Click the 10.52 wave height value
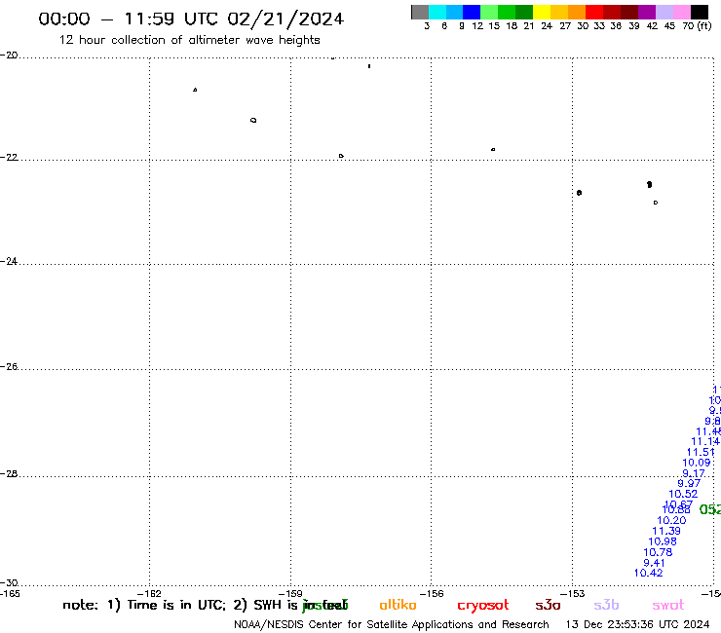721x633 pixels. [683, 494]
